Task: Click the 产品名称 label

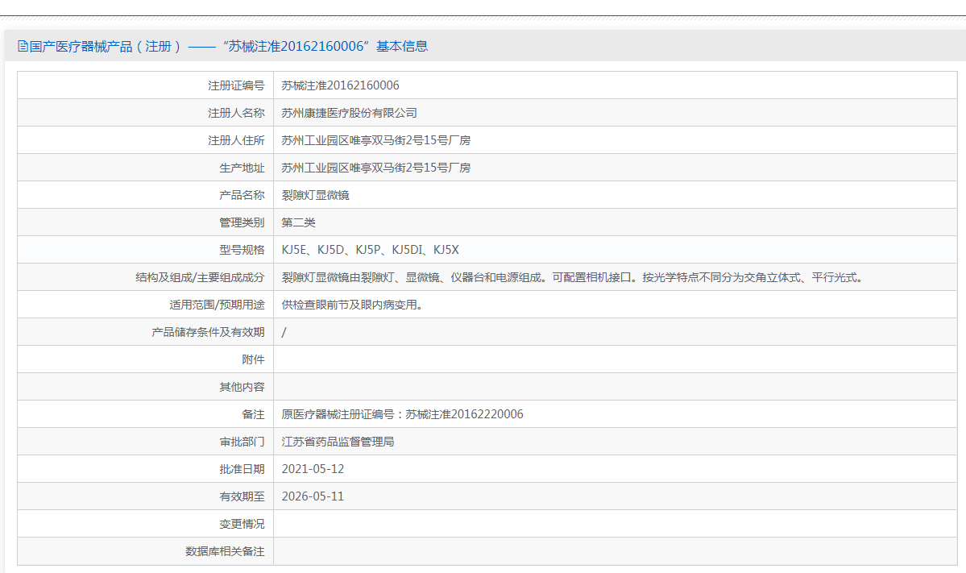Action: tap(242, 195)
